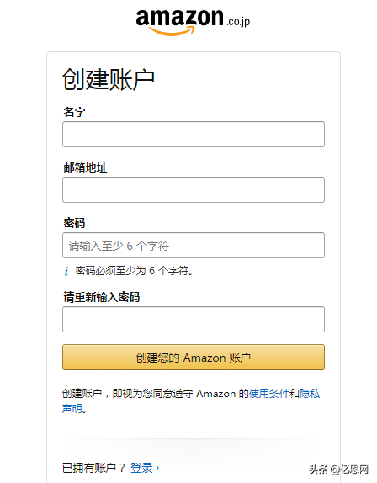Click the 密码必须至少为 6 个字符 hint text

[x=135, y=271]
